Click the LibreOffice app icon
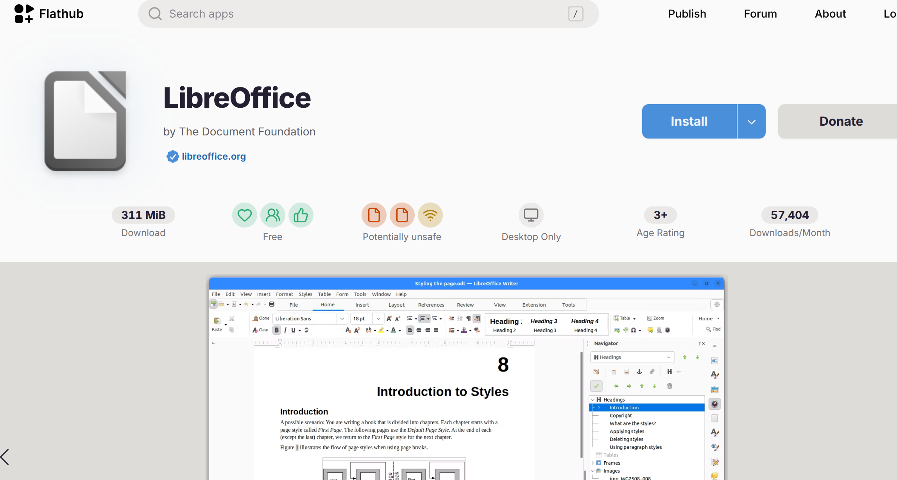This screenshot has height=480, width=897. (85, 121)
